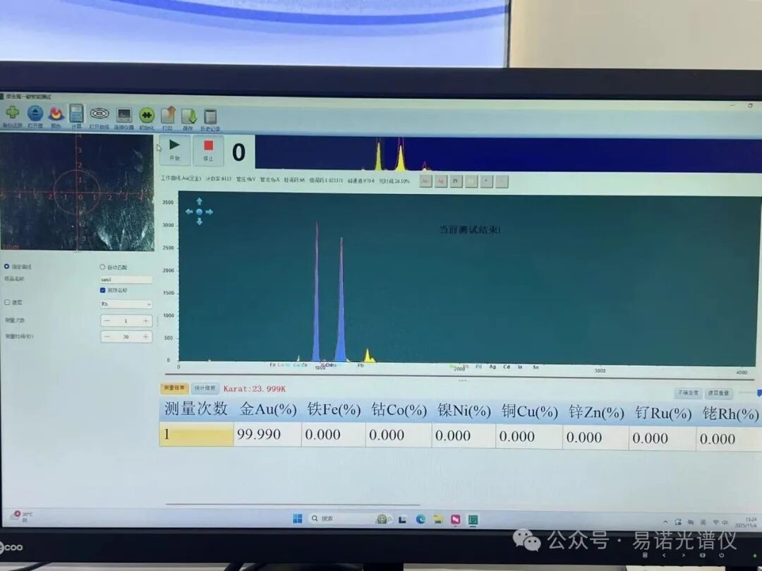Open the Rh dropdown list
The height and width of the screenshot is (571, 762).
point(126,304)
